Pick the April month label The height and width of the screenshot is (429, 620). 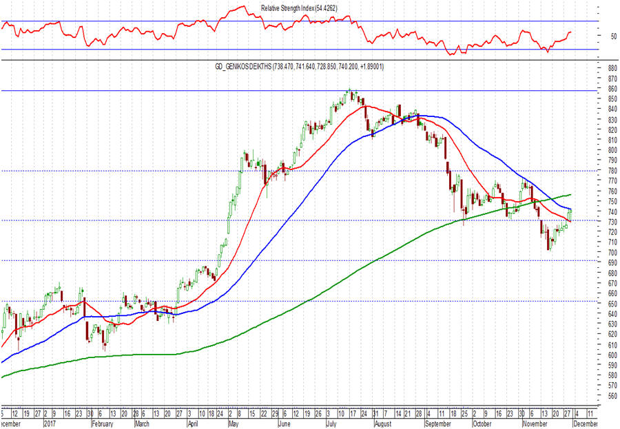pyautogui.click(x=193, y=423)
